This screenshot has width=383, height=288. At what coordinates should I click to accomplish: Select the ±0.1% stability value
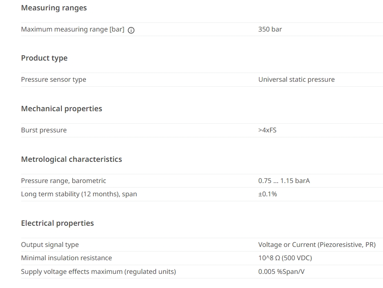pyautogui.click(x=268, y=194)
